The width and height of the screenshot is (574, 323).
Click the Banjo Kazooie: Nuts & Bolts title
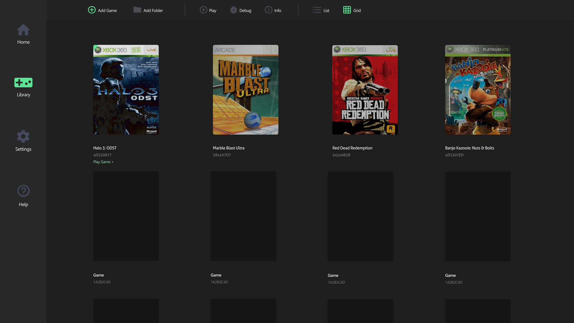(x=470, y=148)
